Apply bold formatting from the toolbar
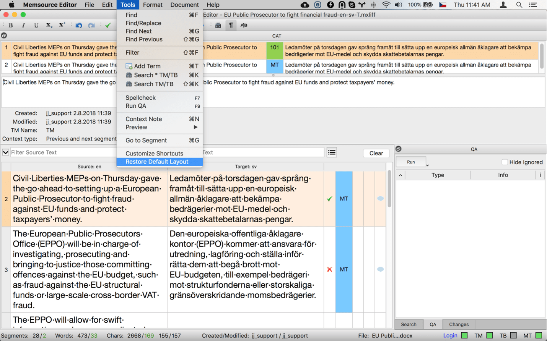Screen dimensions: 547x343 [x=11, y=26]
